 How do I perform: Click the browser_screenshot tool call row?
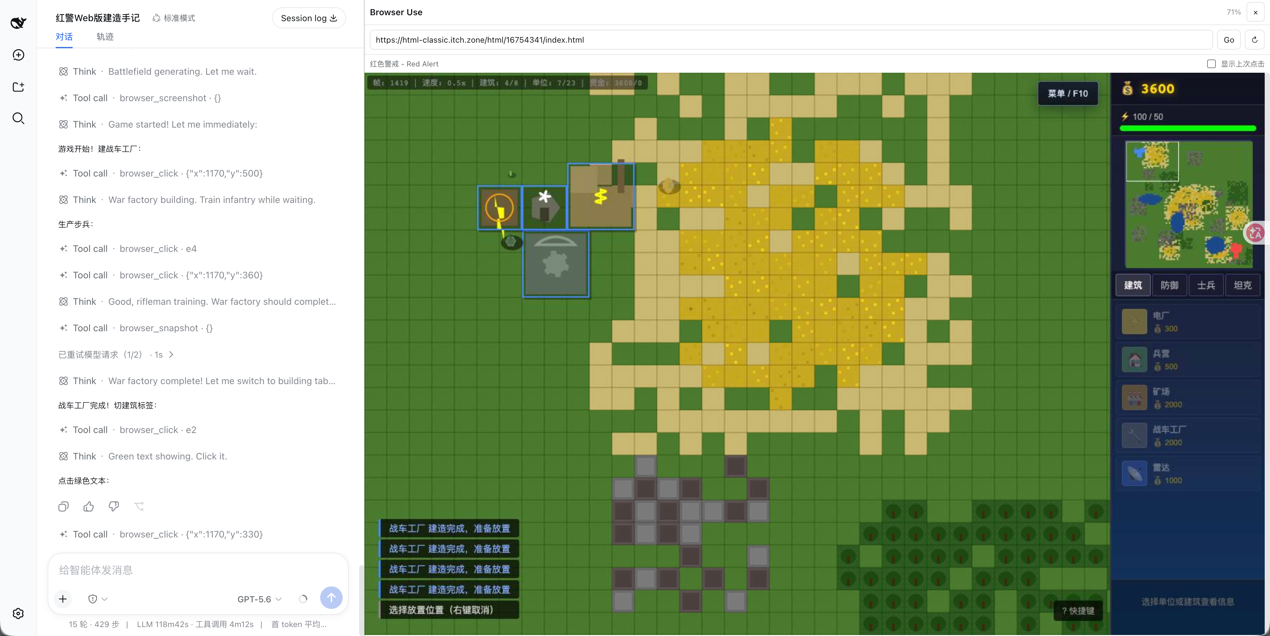(140, 98)
